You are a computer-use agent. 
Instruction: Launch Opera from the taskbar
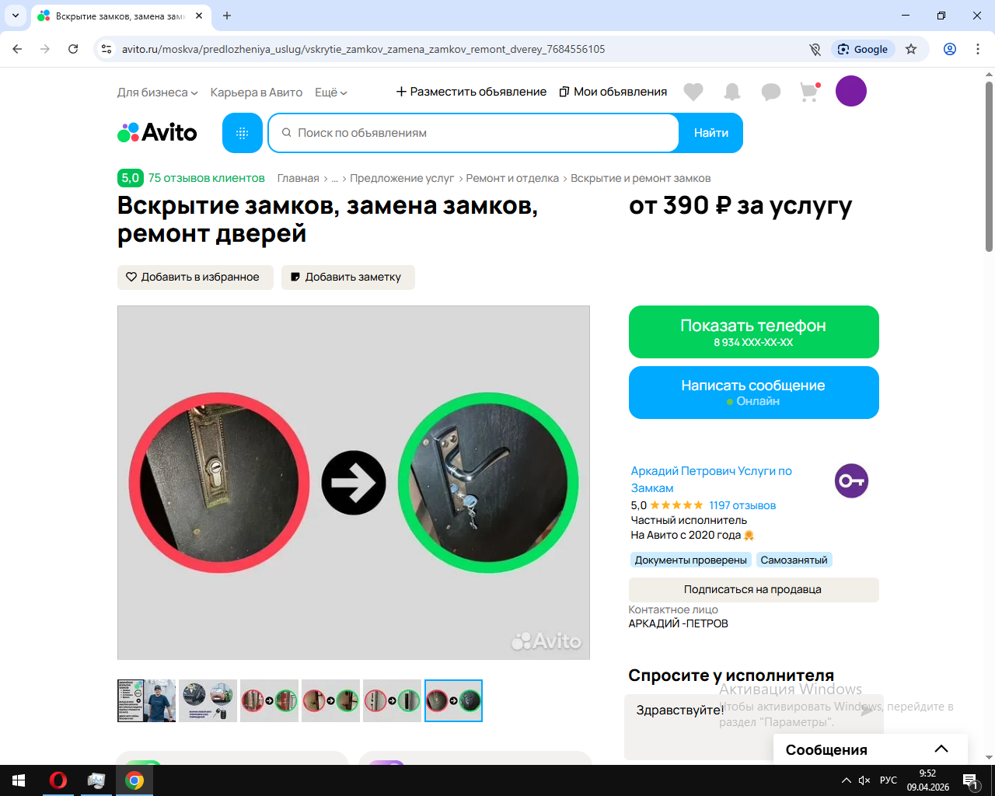pyautogui.click(x=58, y=780)
